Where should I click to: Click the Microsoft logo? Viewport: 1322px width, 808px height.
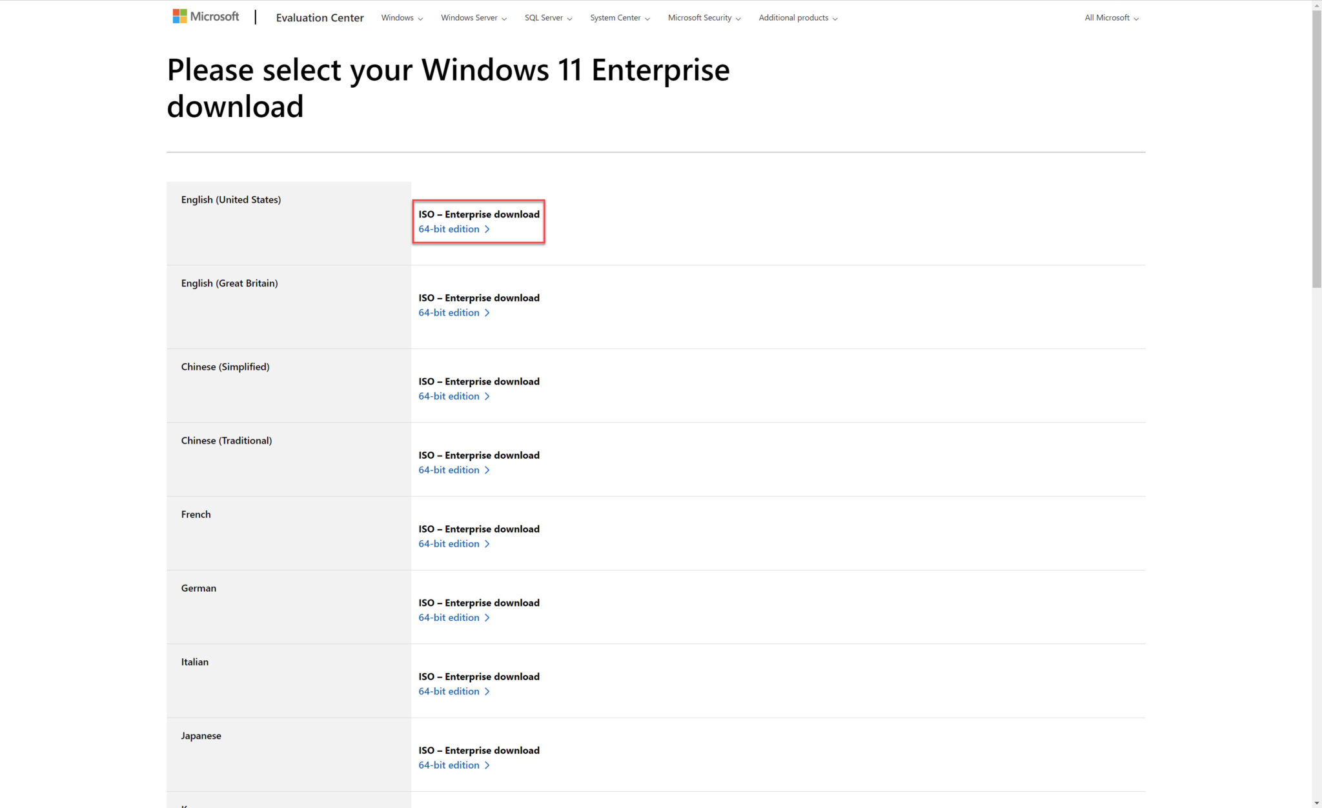tap(205, 15)
